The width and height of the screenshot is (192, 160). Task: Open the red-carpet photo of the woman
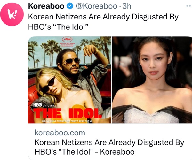point(152,80)
